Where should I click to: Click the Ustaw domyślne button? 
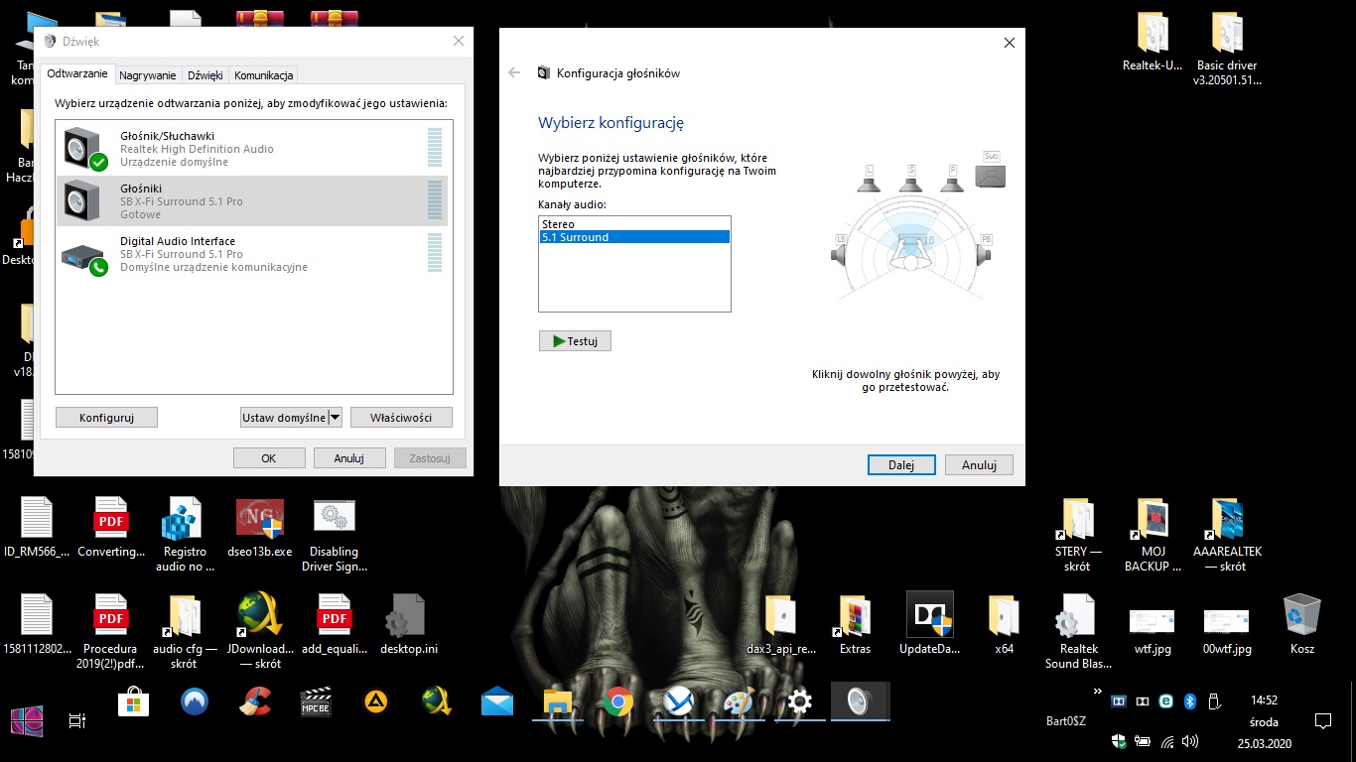pos(284,418)
